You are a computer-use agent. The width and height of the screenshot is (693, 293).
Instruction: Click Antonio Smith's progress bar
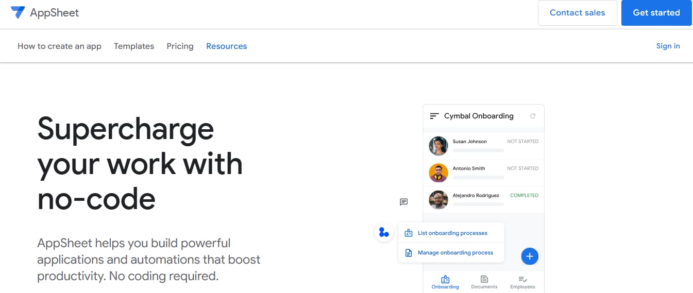478,177
